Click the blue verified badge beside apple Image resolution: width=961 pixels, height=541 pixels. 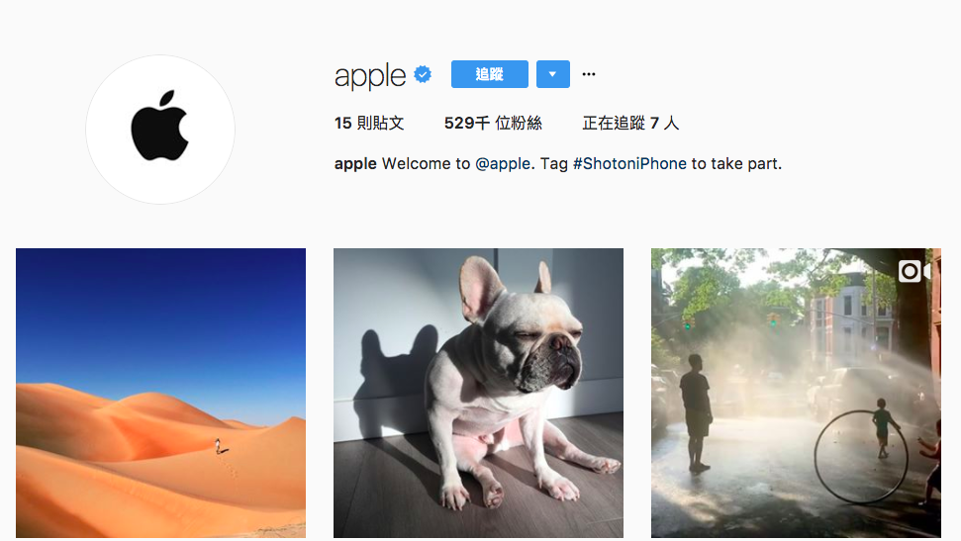pos(423,74)
